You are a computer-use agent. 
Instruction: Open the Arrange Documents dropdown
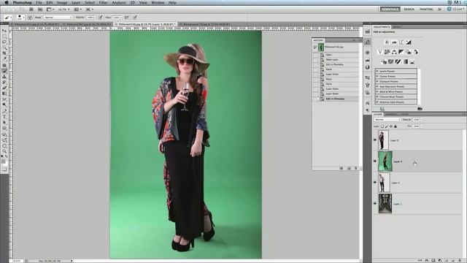78,9
